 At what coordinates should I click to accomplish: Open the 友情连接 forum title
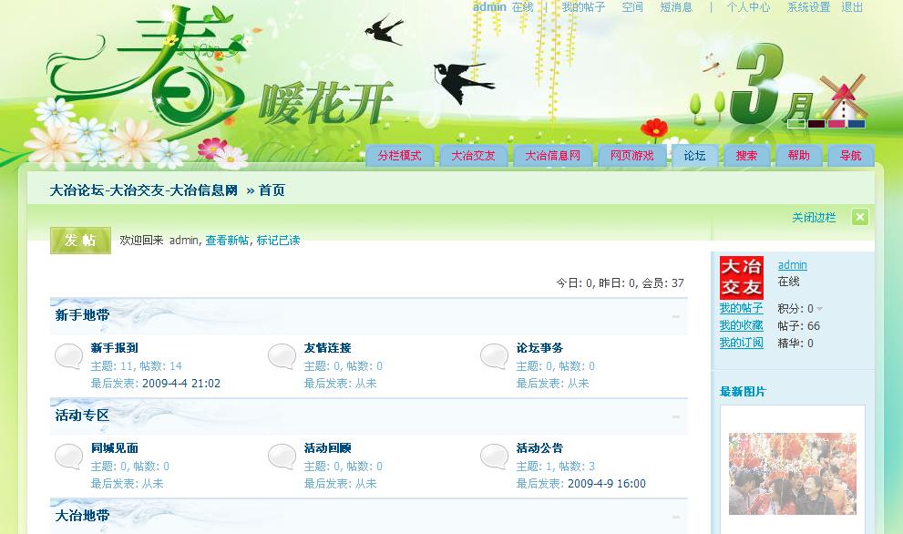click(x=328, y=348)
